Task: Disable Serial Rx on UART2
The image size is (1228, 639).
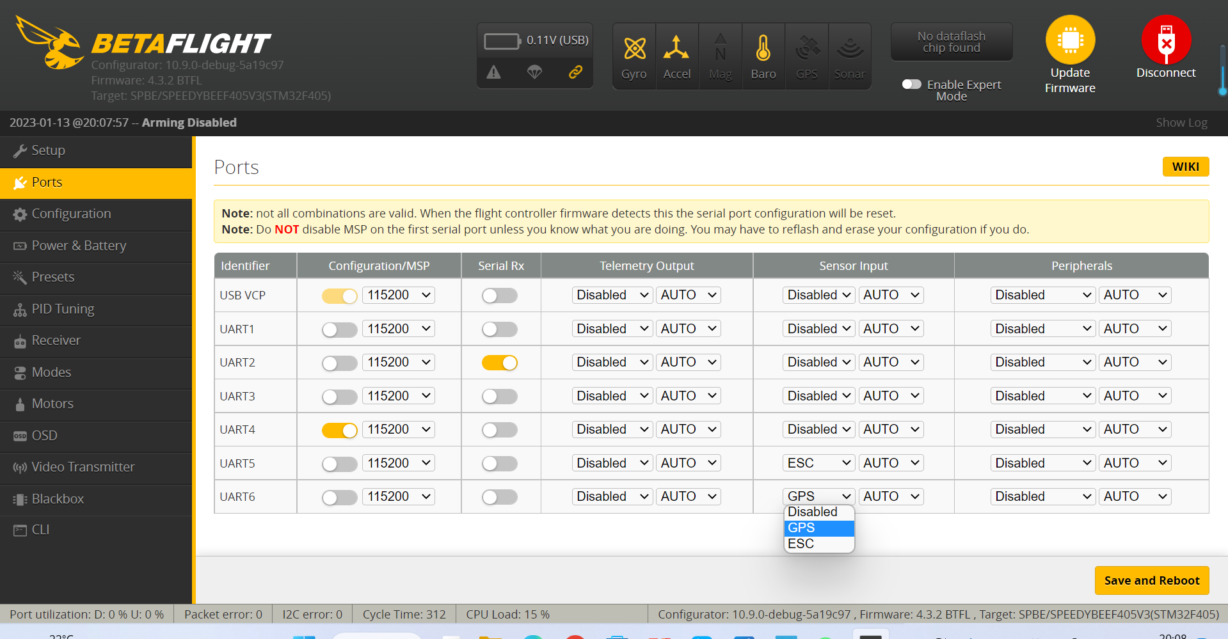Action: click(x=500, y=363)
